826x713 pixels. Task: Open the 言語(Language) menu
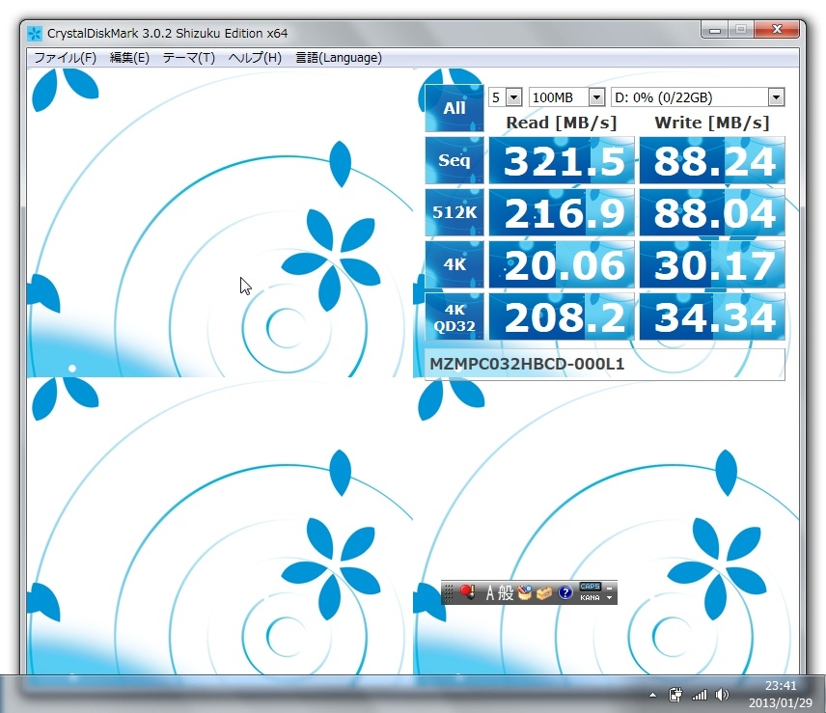point(338,58)
